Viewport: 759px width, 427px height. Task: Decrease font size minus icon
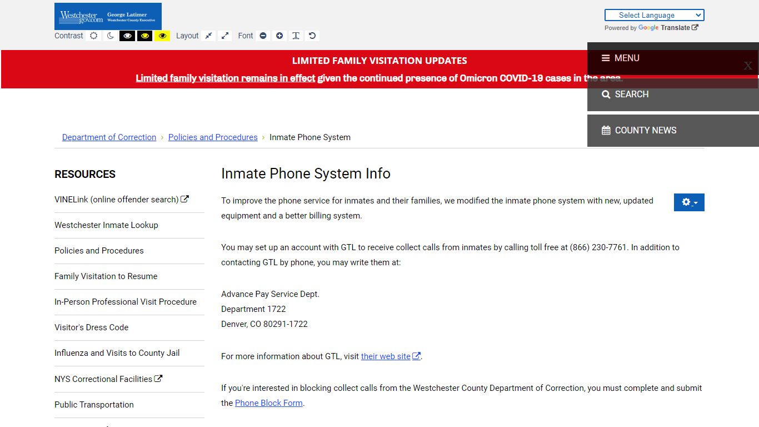coord(263,36)
